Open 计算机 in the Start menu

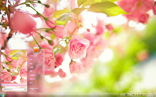coord(31,68)
